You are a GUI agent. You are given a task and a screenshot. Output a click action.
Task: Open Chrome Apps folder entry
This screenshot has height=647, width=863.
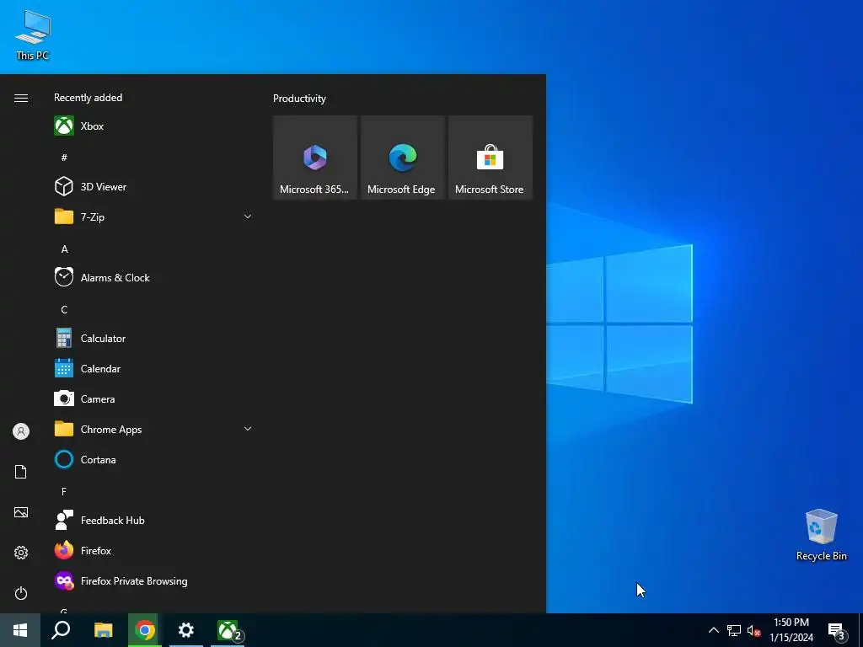pyautogui.click(x=153, y=429)
